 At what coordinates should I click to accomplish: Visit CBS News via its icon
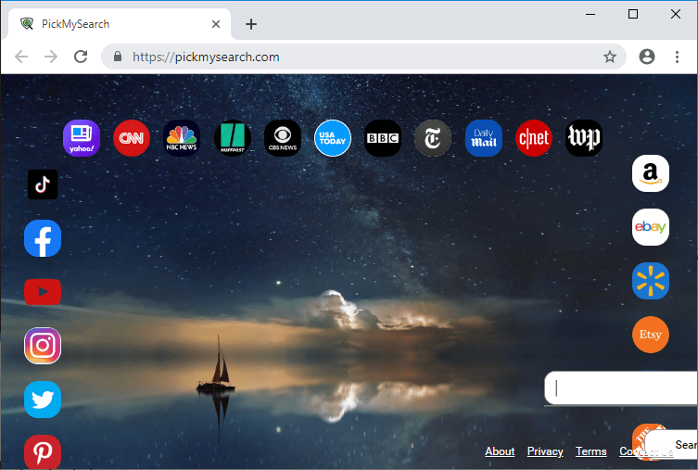[283, 138]
